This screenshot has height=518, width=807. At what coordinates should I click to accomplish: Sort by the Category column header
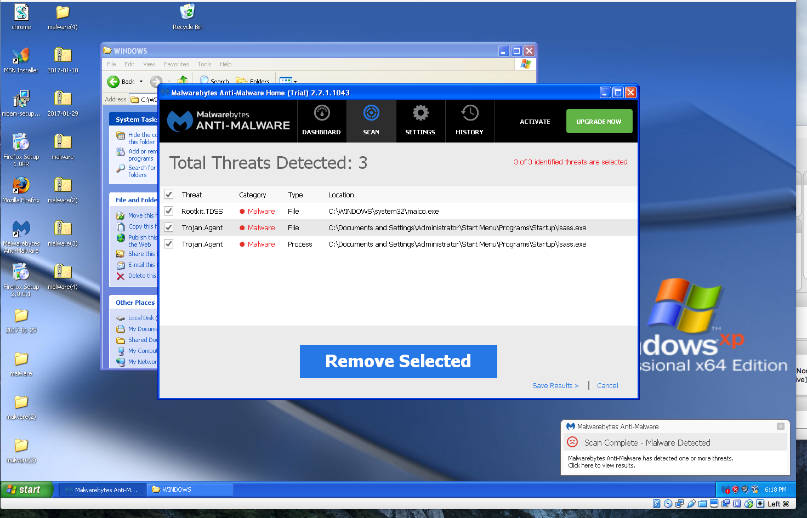252,195
